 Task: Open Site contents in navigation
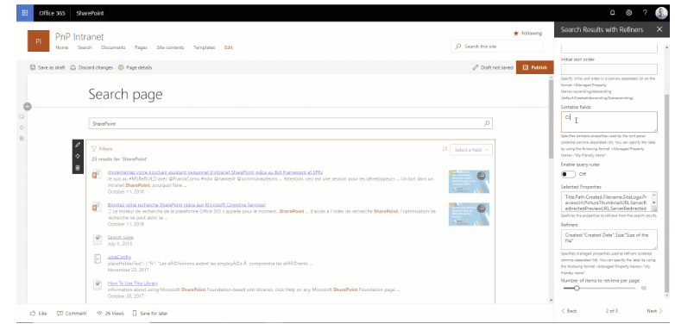[x=170, y=47]
